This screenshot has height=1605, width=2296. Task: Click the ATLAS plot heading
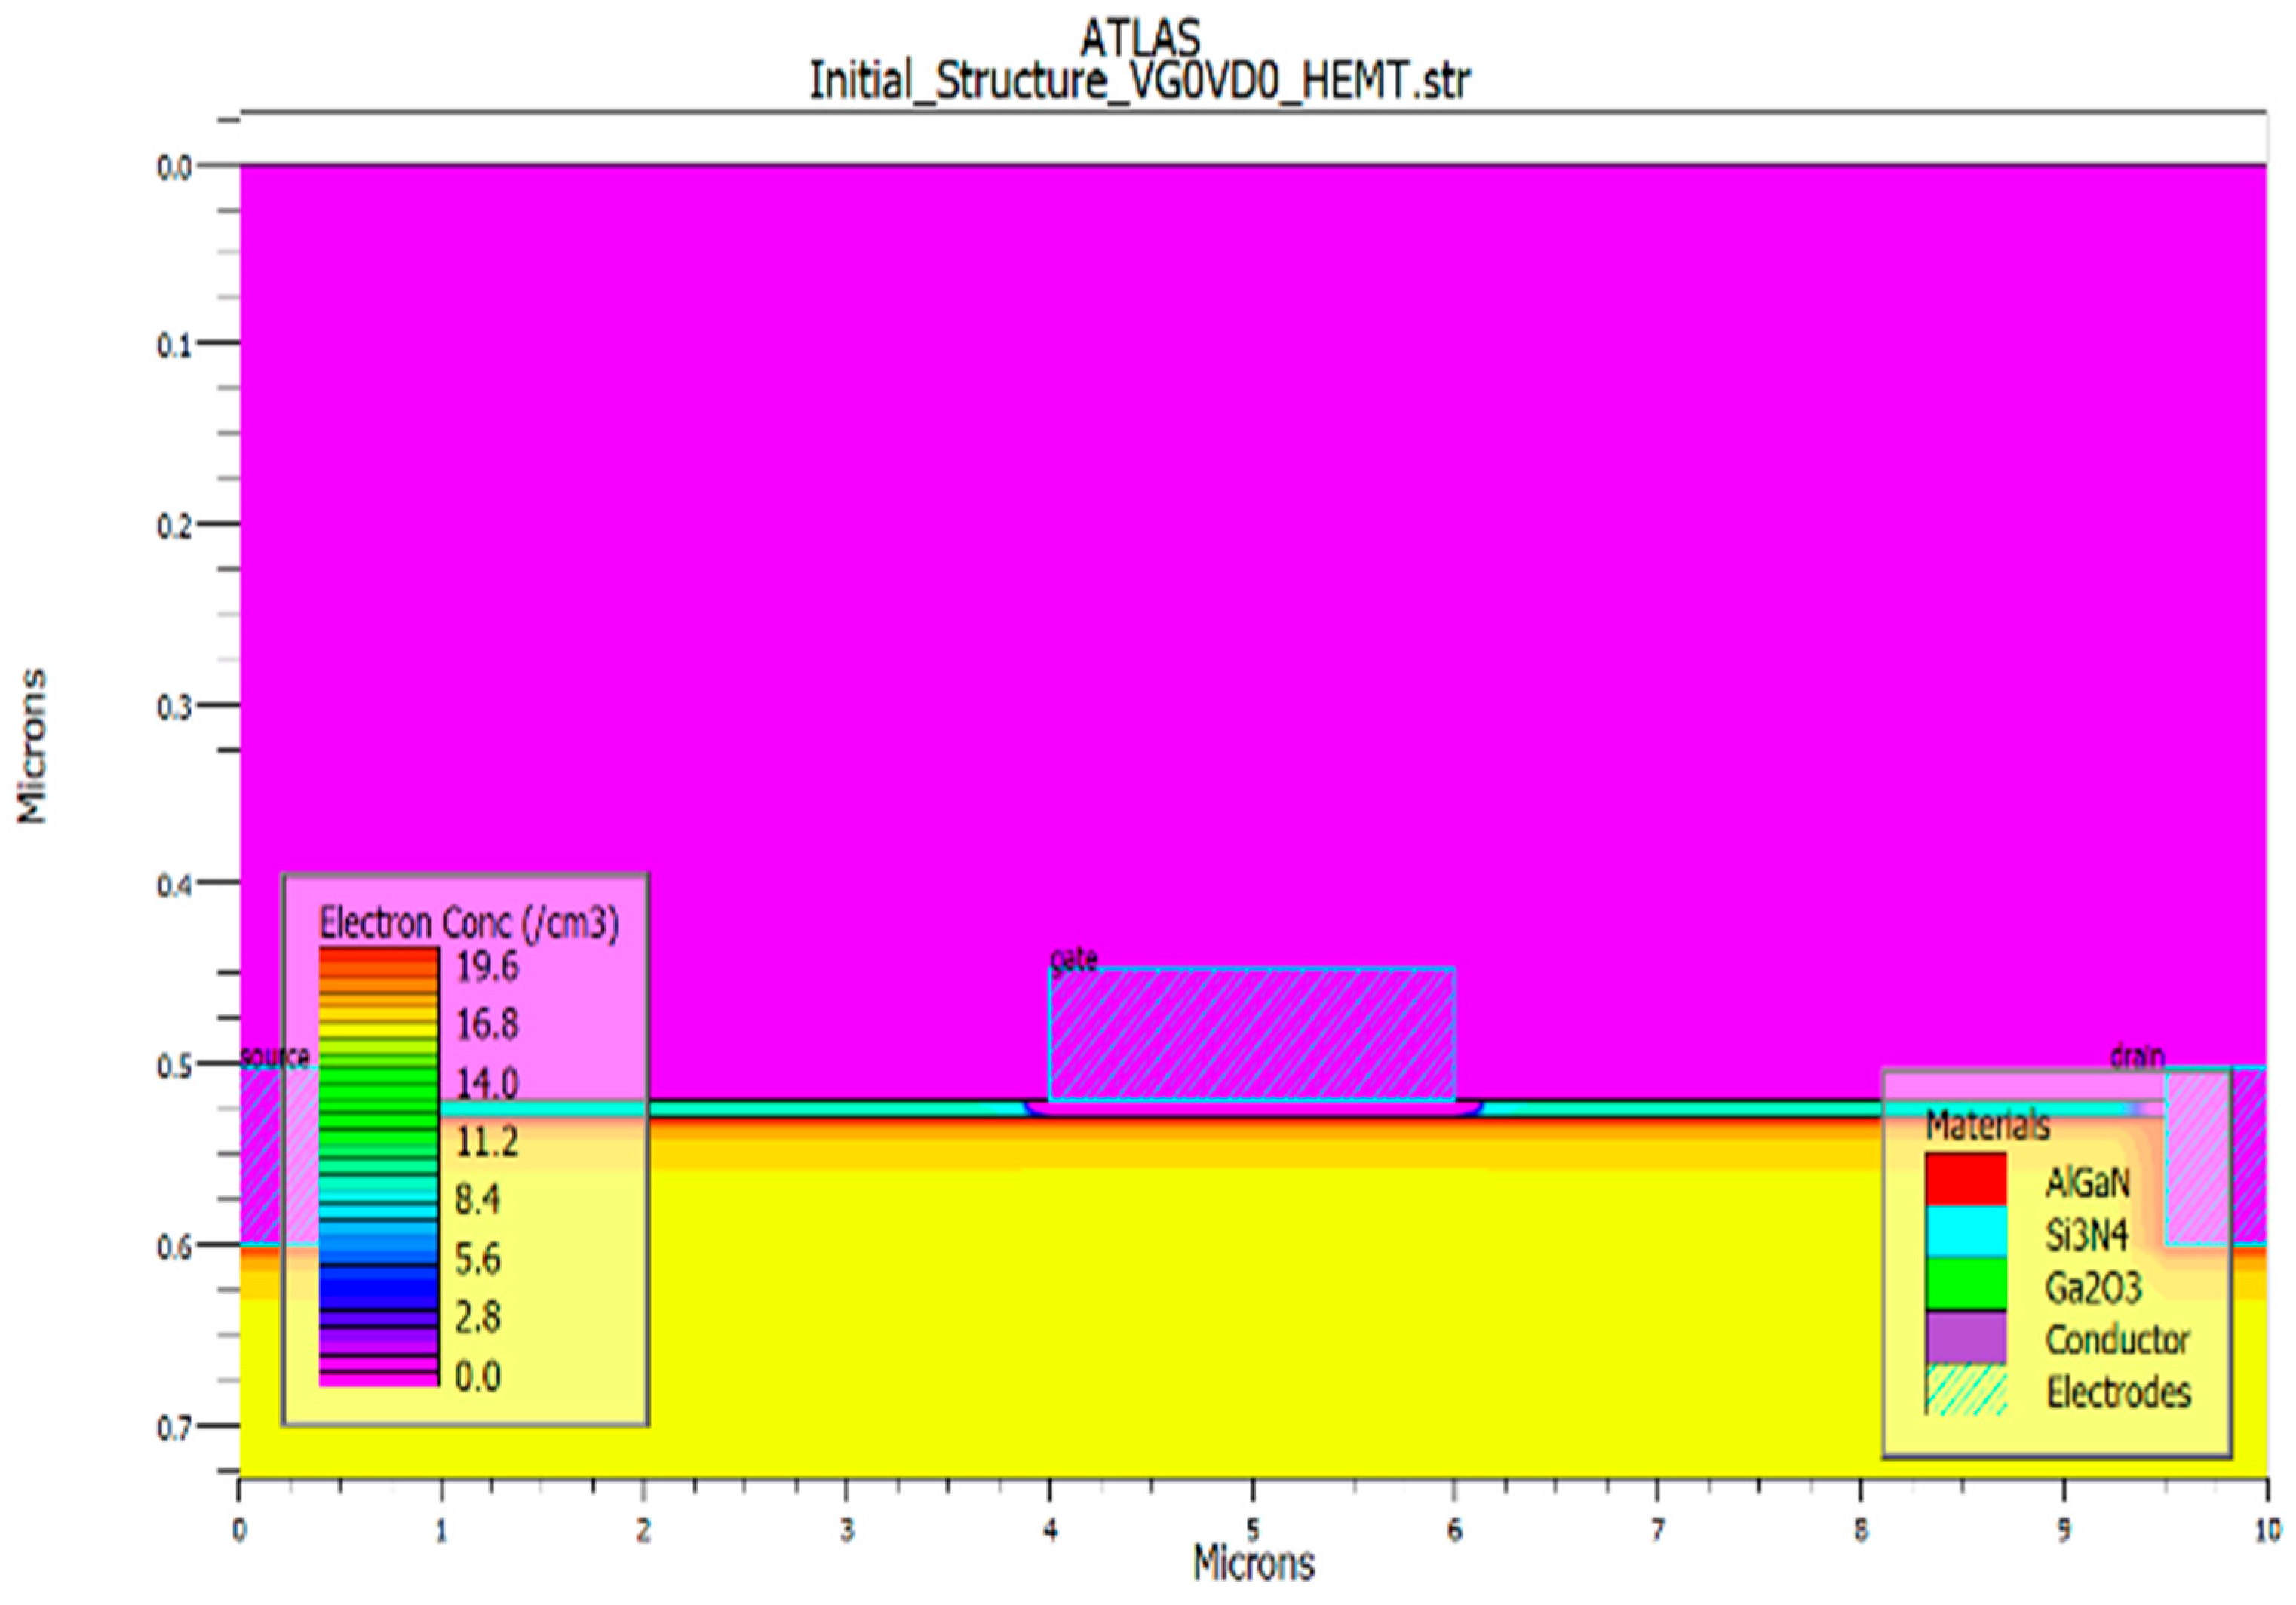click(x=1139, y=38)
